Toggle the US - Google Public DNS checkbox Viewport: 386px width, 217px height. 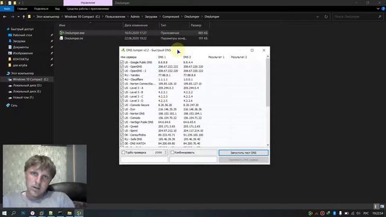click(122, 62)
